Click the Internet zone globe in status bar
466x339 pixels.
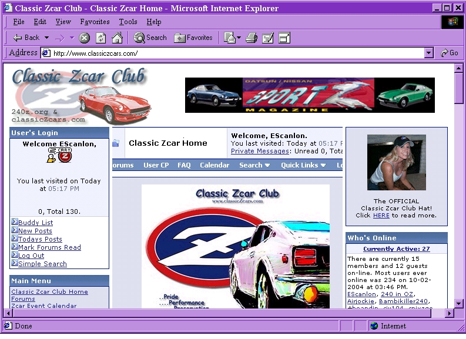374,326
